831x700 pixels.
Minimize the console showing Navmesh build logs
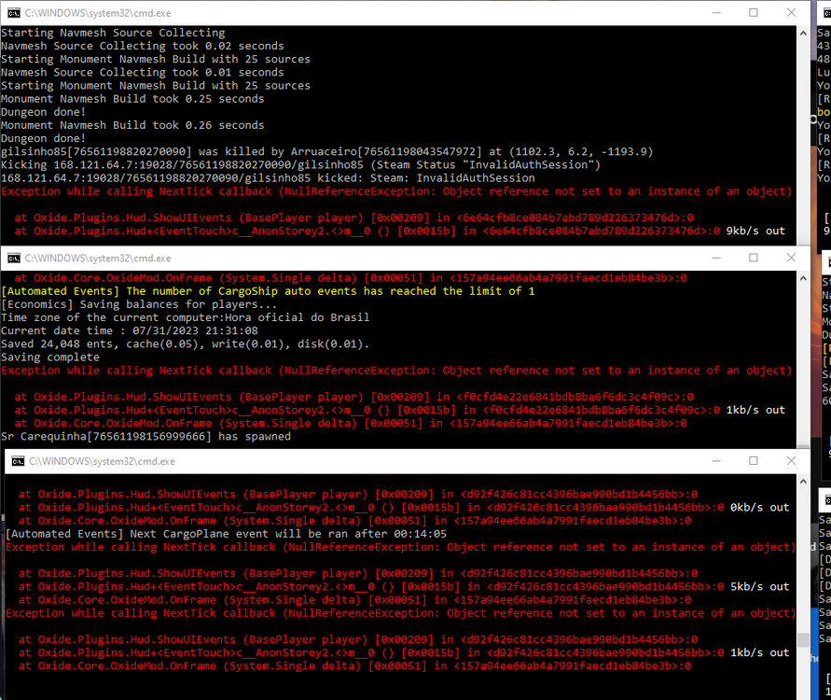(713, 12)
